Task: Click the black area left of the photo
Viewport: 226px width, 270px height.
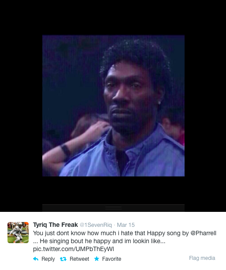Action: [x=21, y=106]
